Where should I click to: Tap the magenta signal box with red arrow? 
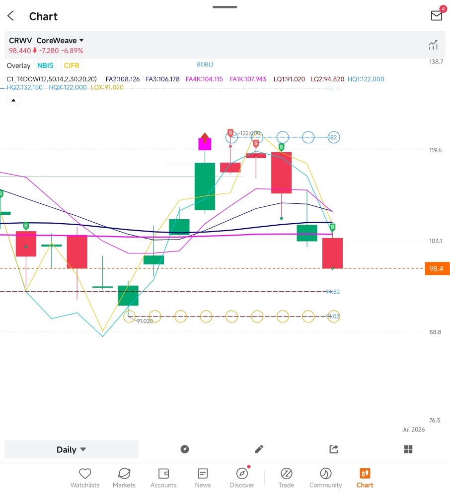click(205, 141)
